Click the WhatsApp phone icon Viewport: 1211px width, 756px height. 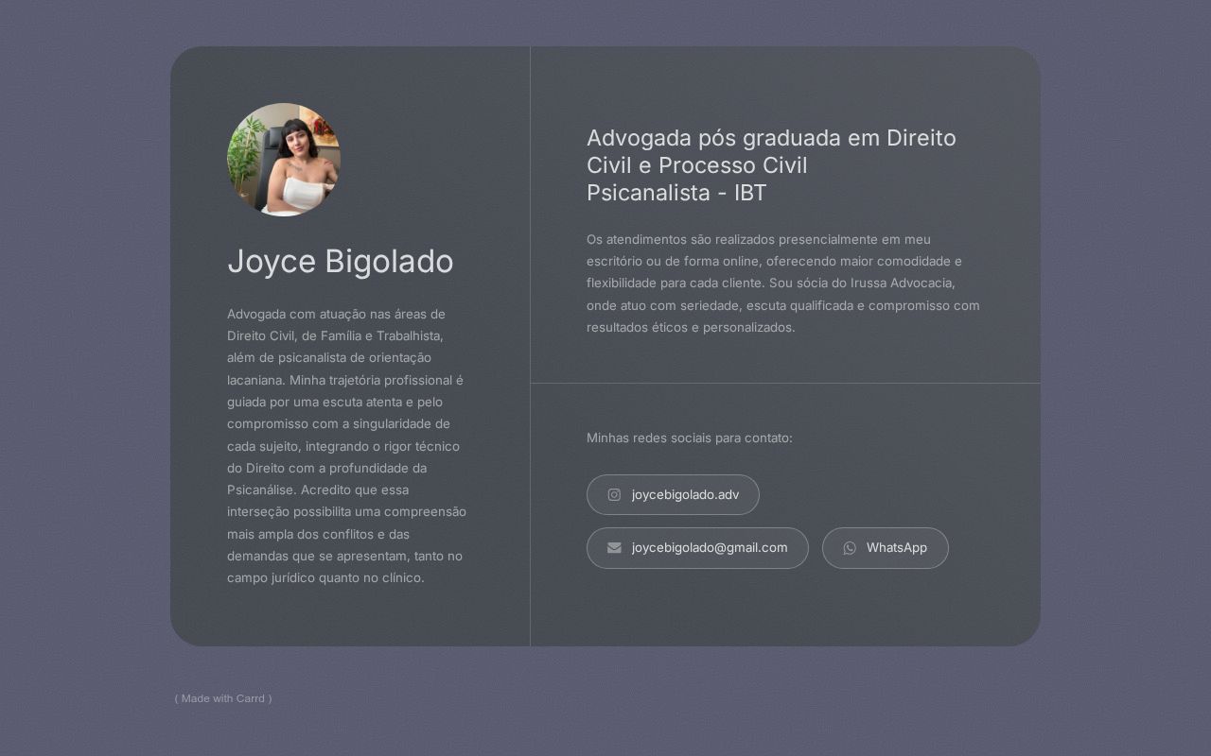[x=851, y=548]
